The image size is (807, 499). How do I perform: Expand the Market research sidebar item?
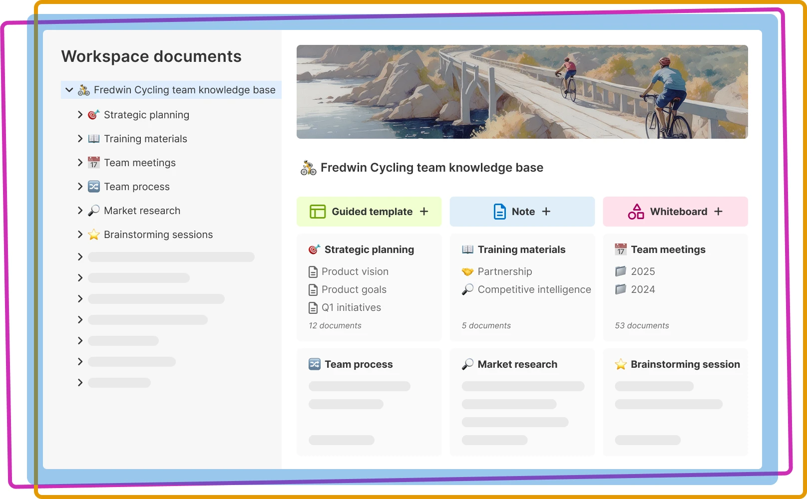[80, 210]
